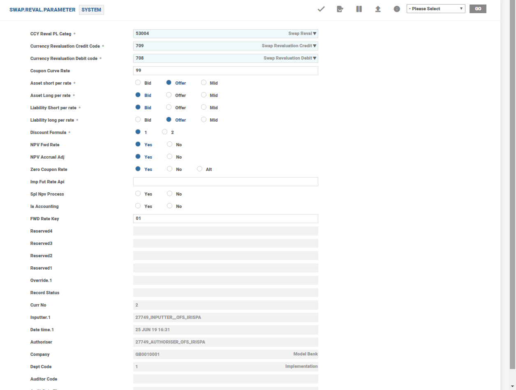
Task: Open the Please Select dropdown menu
Action: (435, 9)
